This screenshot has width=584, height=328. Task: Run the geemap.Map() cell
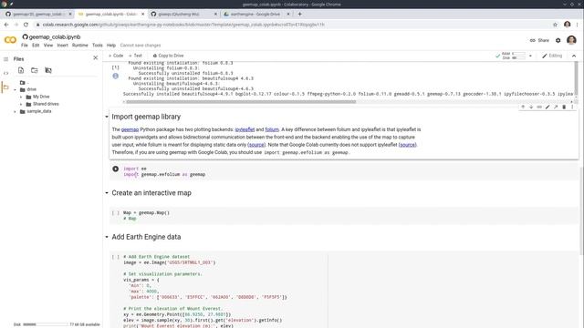pyautogui.click(x=116, y=212)
